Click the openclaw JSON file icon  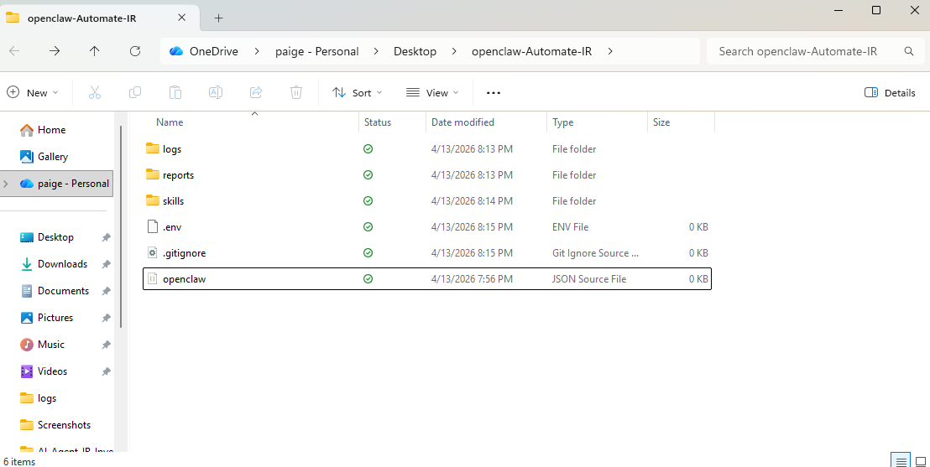153,279
